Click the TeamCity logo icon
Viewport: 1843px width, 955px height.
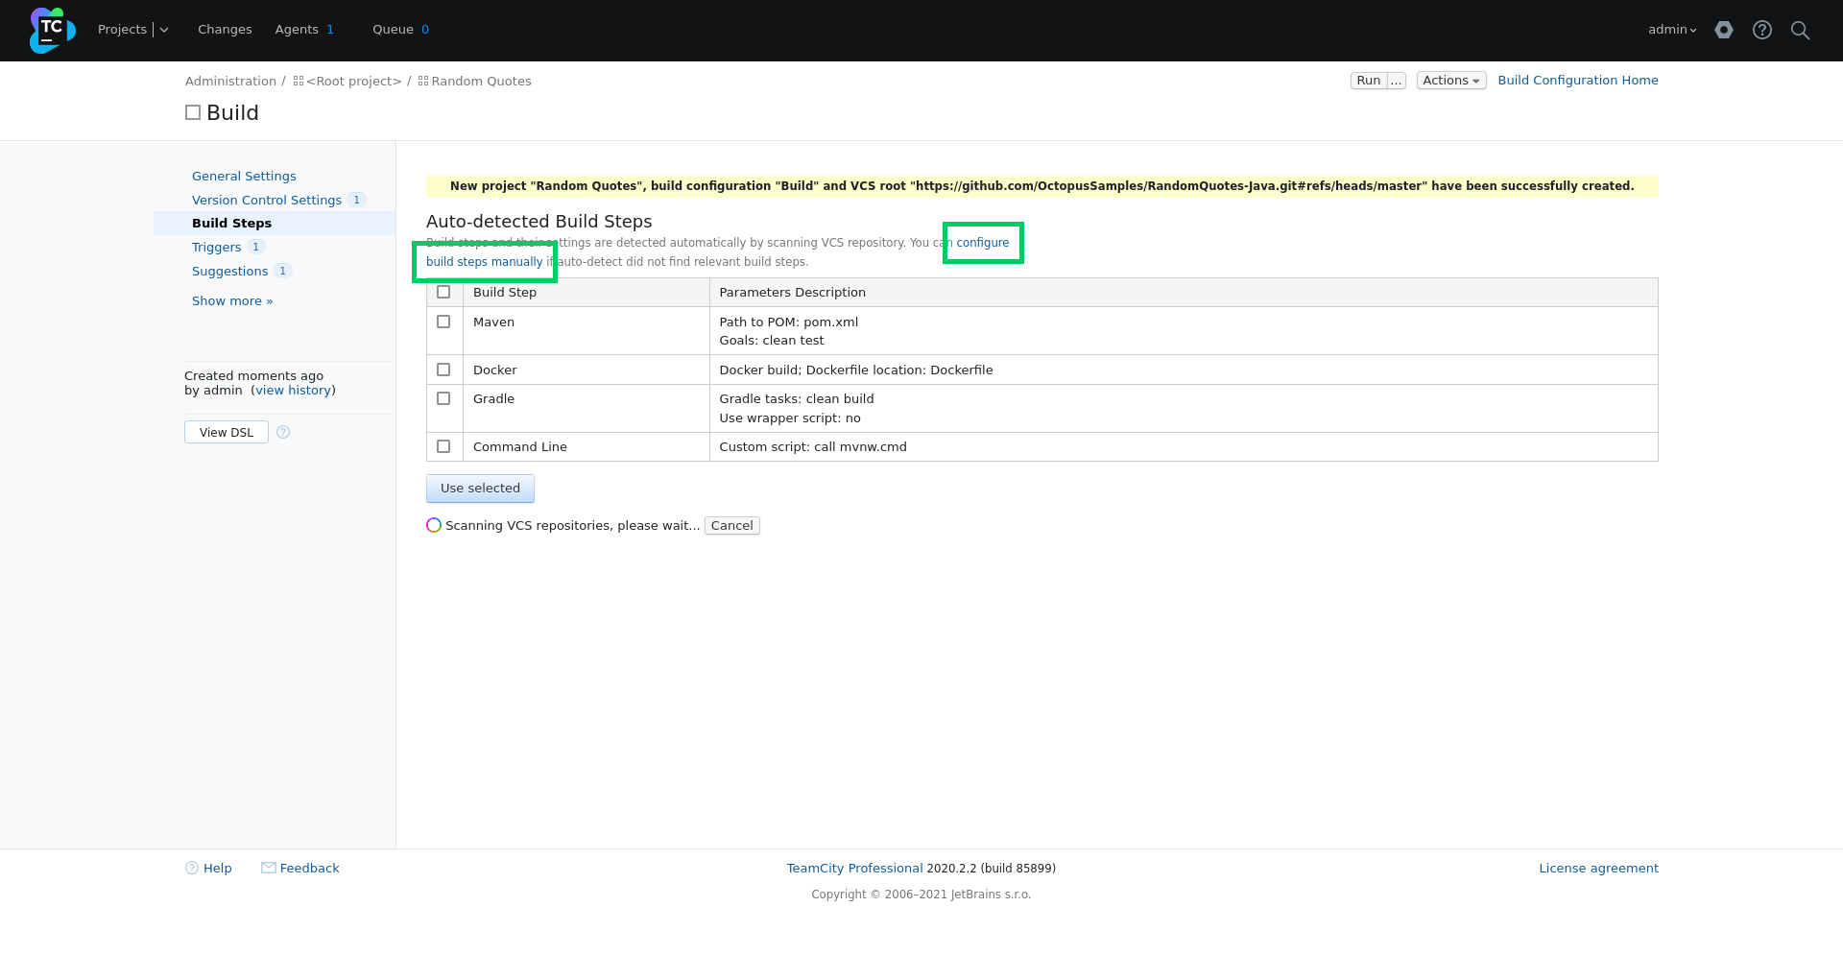[x=52, y=30]
